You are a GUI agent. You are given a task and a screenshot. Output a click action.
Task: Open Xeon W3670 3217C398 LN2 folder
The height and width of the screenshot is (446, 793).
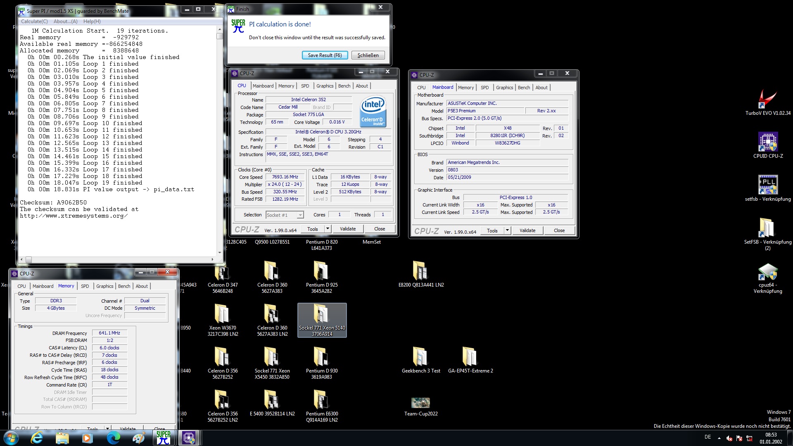click(223, 320)
